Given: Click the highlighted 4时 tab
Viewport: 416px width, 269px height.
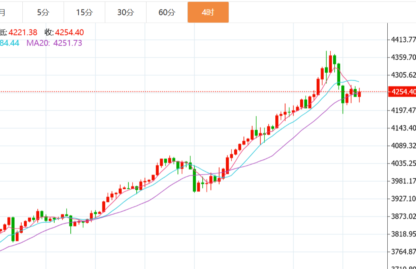Looking at the screenshot, I should pos(208,12).
